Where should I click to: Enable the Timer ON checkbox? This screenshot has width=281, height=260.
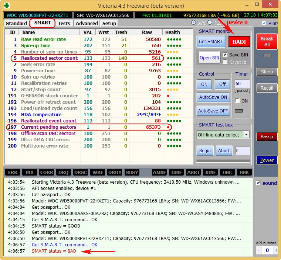pos(237,101)
